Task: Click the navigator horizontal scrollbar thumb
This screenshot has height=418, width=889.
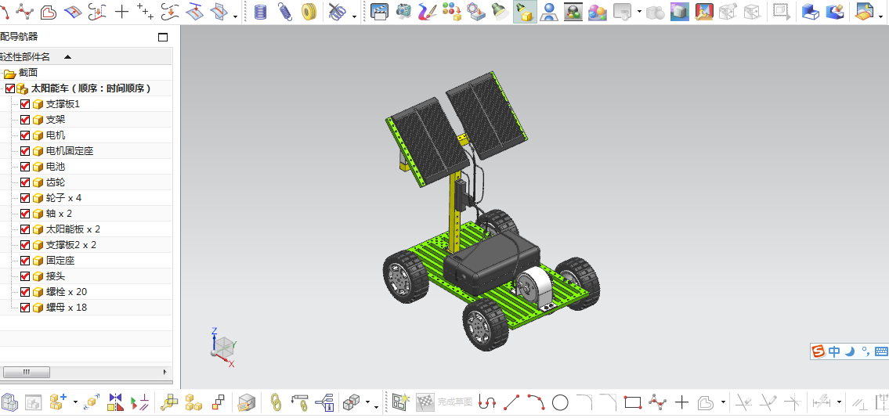Action: click(27, 372)
